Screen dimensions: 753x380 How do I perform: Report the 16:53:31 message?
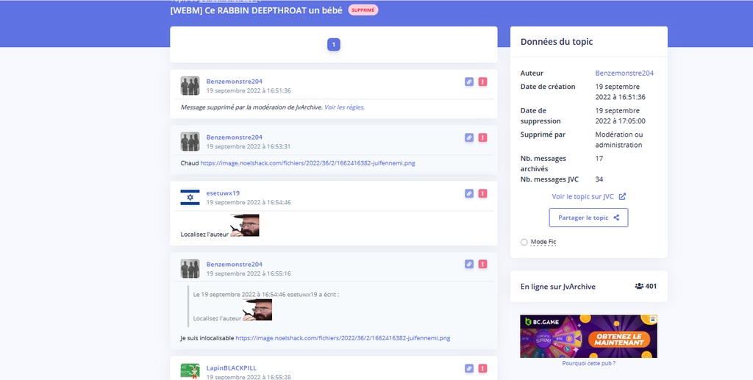482,137
